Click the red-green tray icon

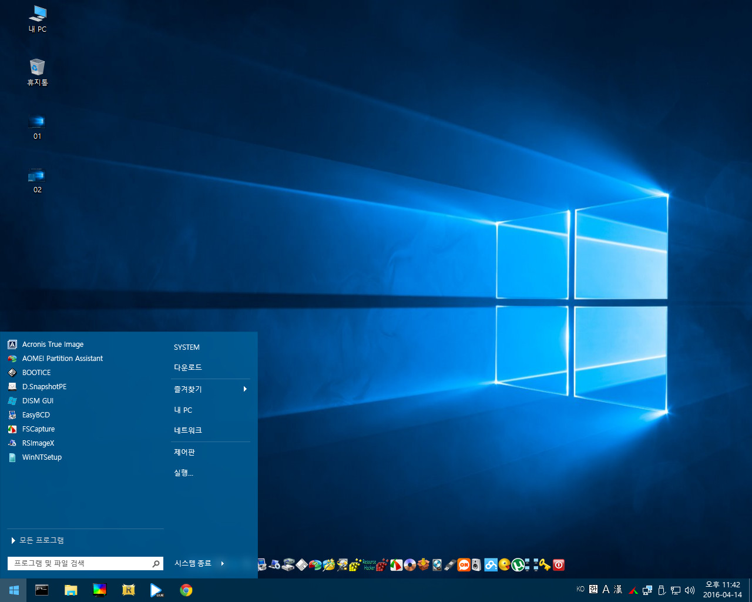click(633, 590)
